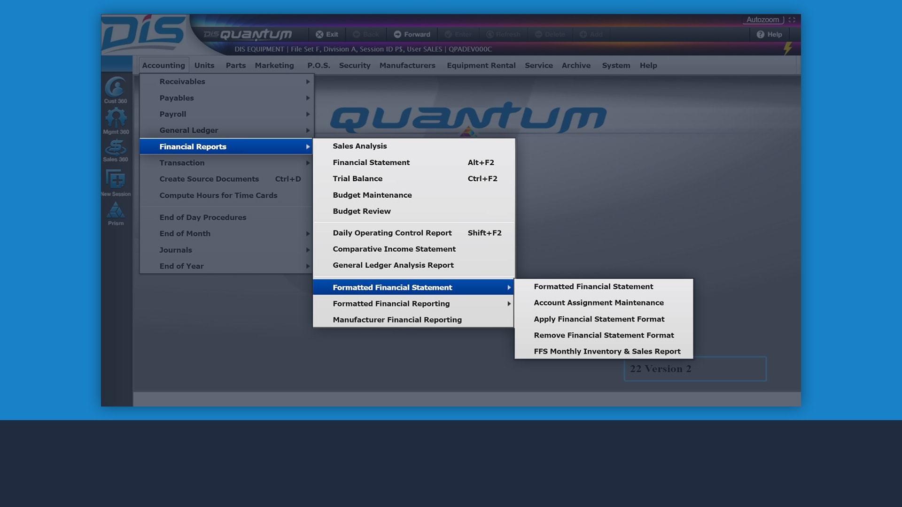Image resolution: width=902 pixels, height=507 pixels.
Task: Select Trial Balance menu item
Action: (x=414, y=178)
